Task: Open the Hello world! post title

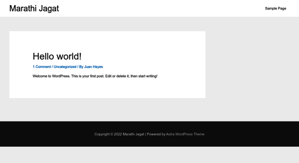Action: point(57,56)
